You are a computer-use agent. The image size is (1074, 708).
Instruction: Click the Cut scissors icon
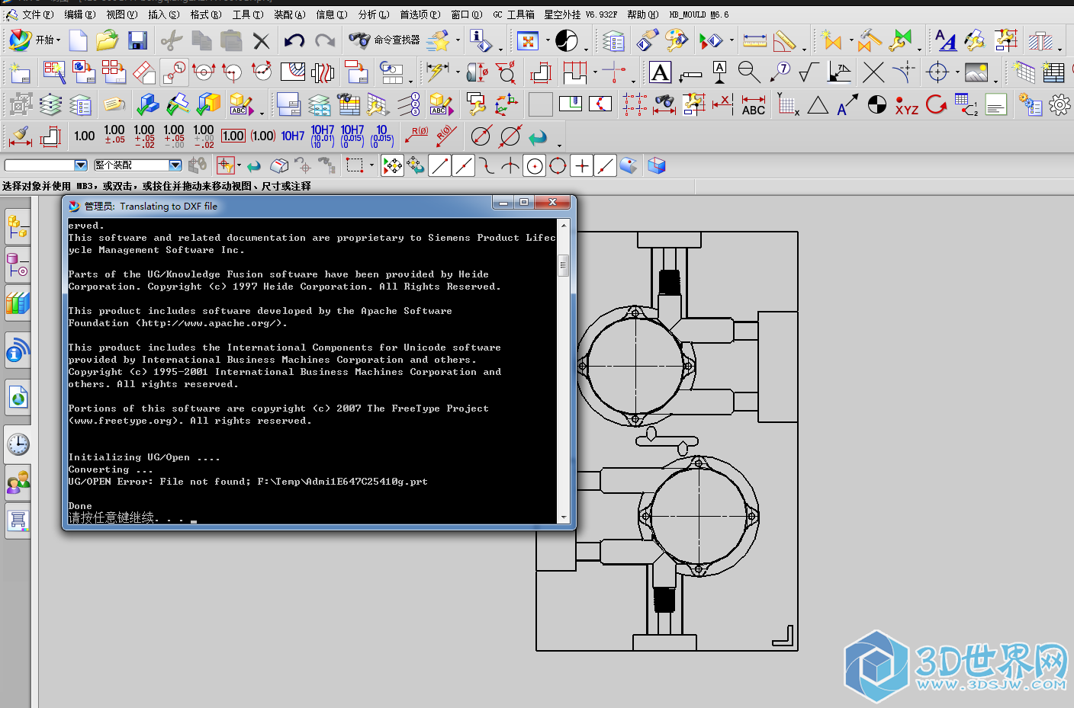click(172, 40)
